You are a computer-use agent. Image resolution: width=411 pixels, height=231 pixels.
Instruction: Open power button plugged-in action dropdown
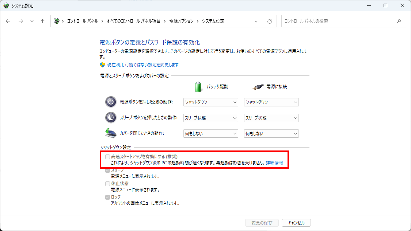pos(271,102)
